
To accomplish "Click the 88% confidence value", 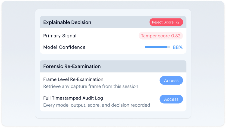I will point(178,47).
